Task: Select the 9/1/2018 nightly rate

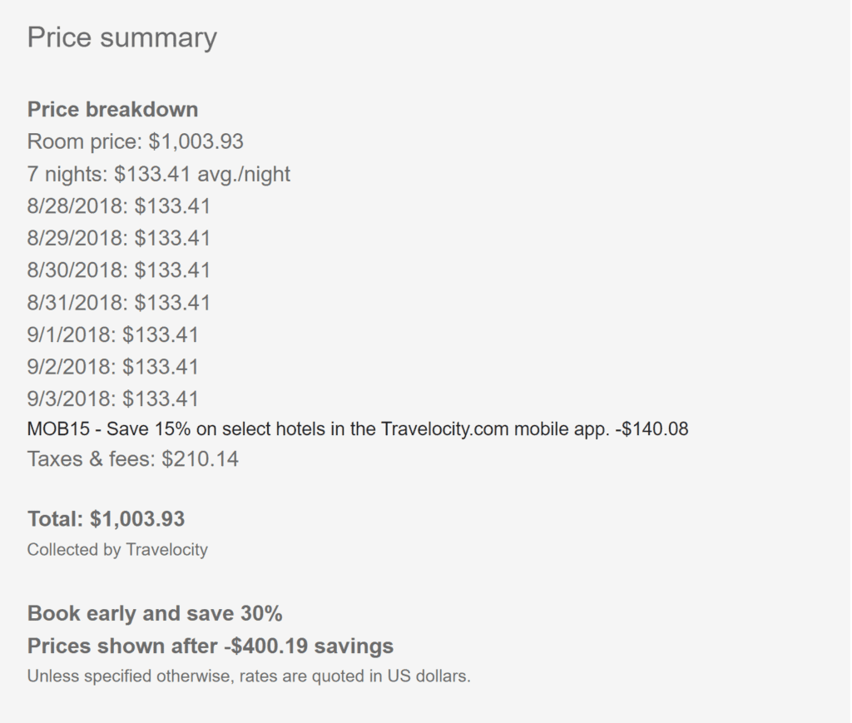Action: tap(113, 335)
